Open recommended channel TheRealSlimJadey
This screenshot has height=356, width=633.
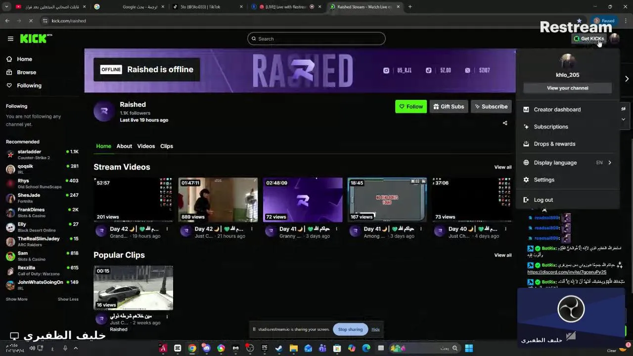coord(42,241)
